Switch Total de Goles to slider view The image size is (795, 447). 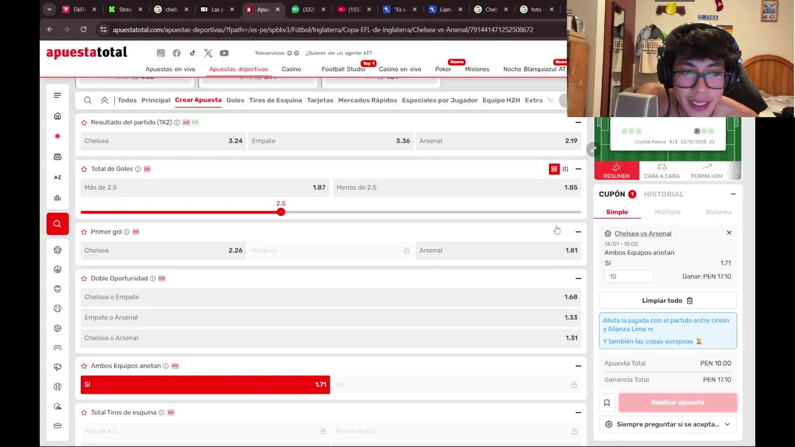point(565,169)
